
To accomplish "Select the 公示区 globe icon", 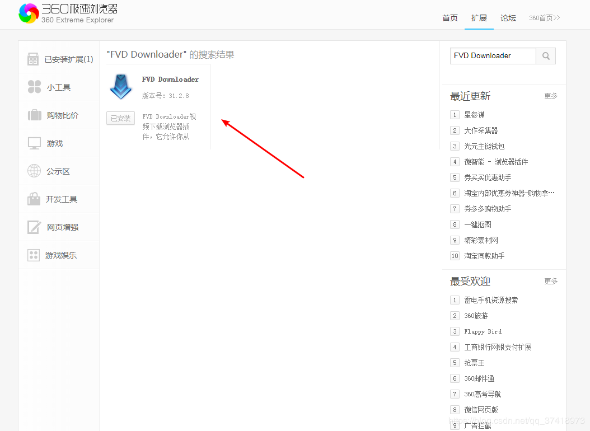I will [34, 171].
